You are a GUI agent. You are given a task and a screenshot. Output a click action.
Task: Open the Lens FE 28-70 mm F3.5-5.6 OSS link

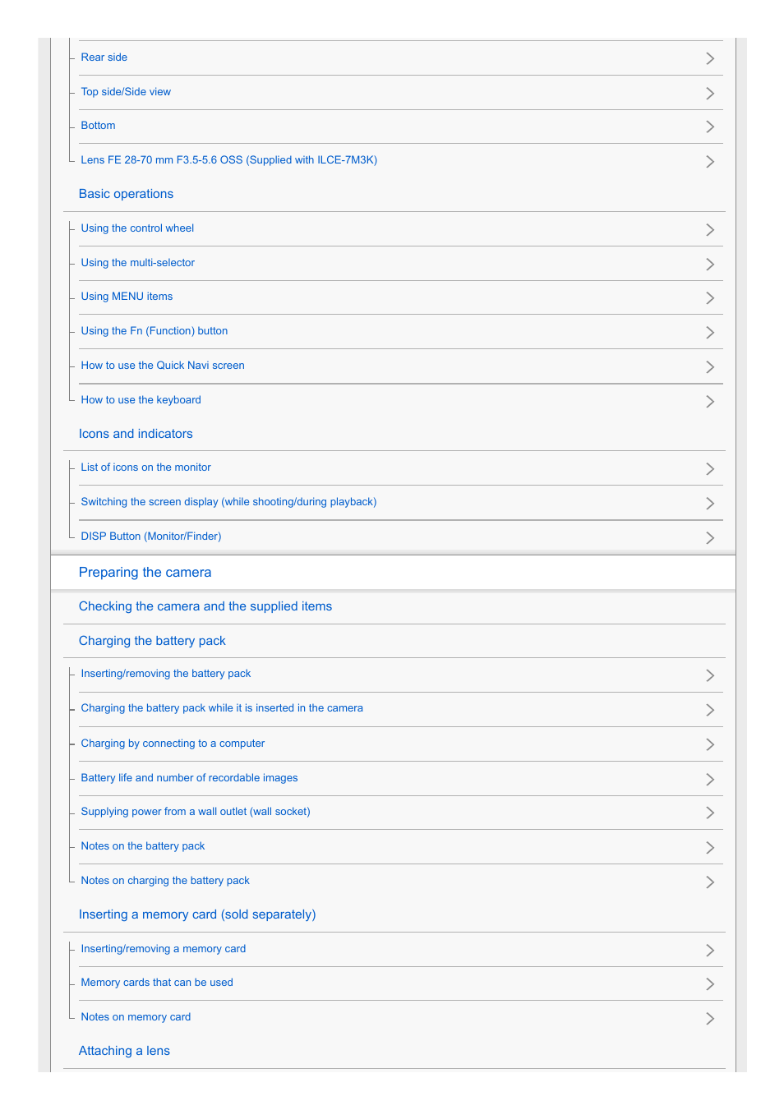click(x=229, y=160)
